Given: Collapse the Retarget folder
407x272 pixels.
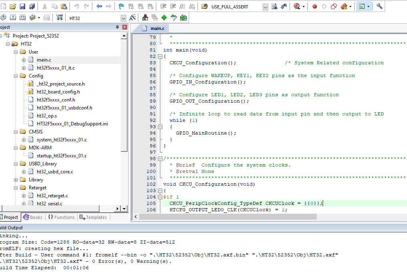Looking at the screenshot, I should [16, 188].
